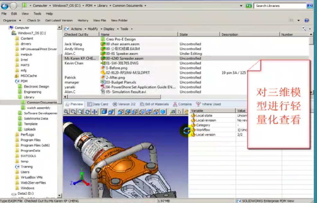
Task: Open the View menu
Action: 25,14
